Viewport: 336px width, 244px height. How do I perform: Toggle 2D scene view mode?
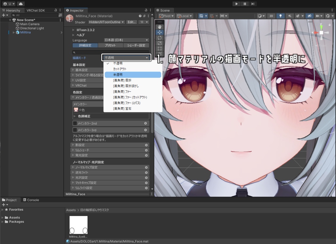click(x=271, y=16)
